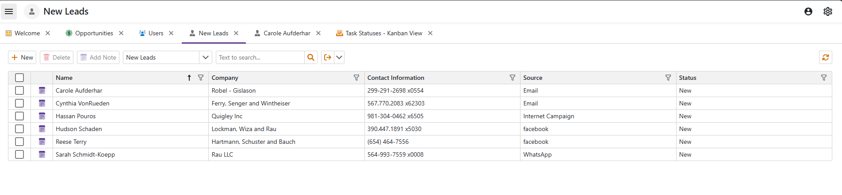The width and height of the screenshot is (842, 195).
Task: Click the Hudson Schaden name cell
Action: (x=130, y=129)
